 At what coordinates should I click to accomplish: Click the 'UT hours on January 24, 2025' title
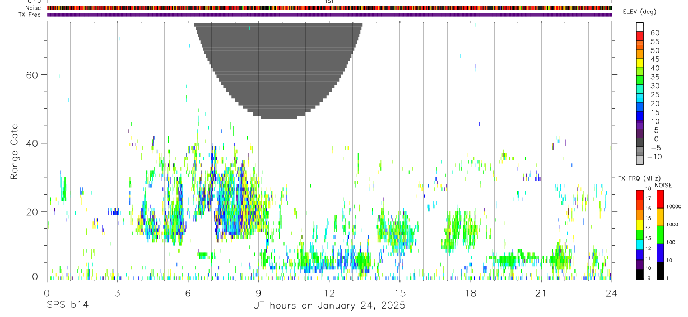pos(329,306)
